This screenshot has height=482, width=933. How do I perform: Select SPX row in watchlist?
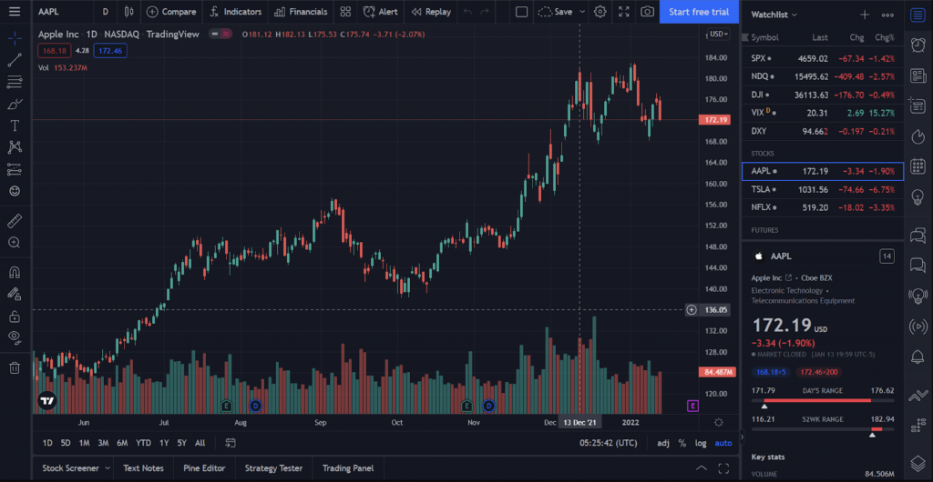coord(823,58)
